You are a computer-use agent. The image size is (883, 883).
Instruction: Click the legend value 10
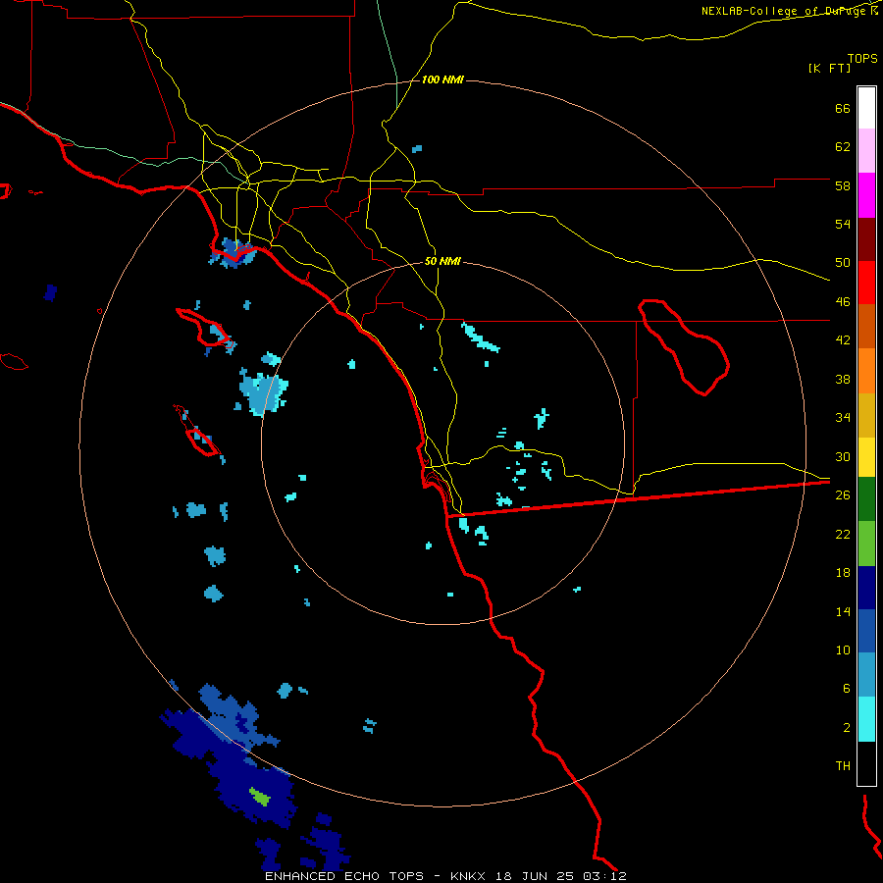click(x=843, y=649)
